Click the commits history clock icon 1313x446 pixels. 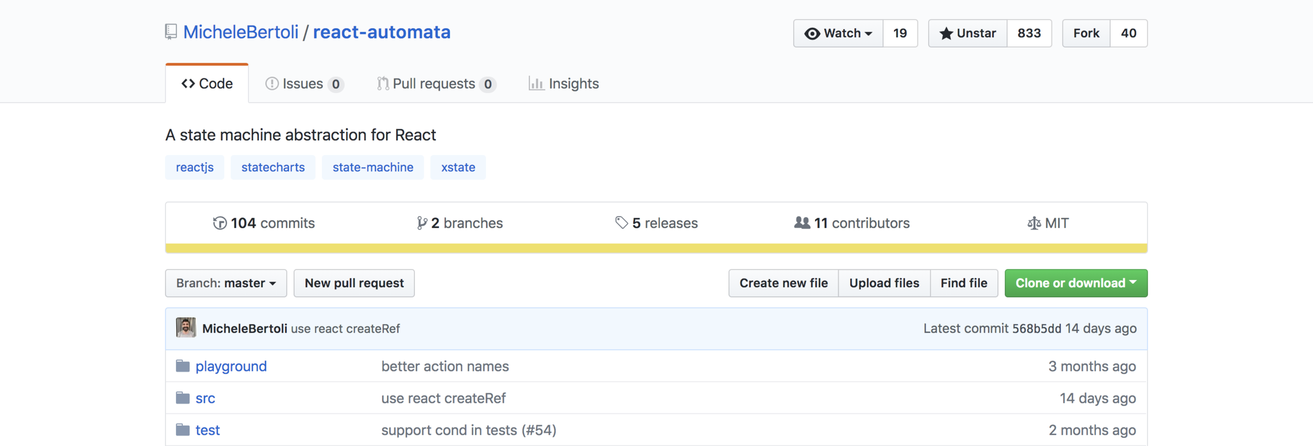220,223
